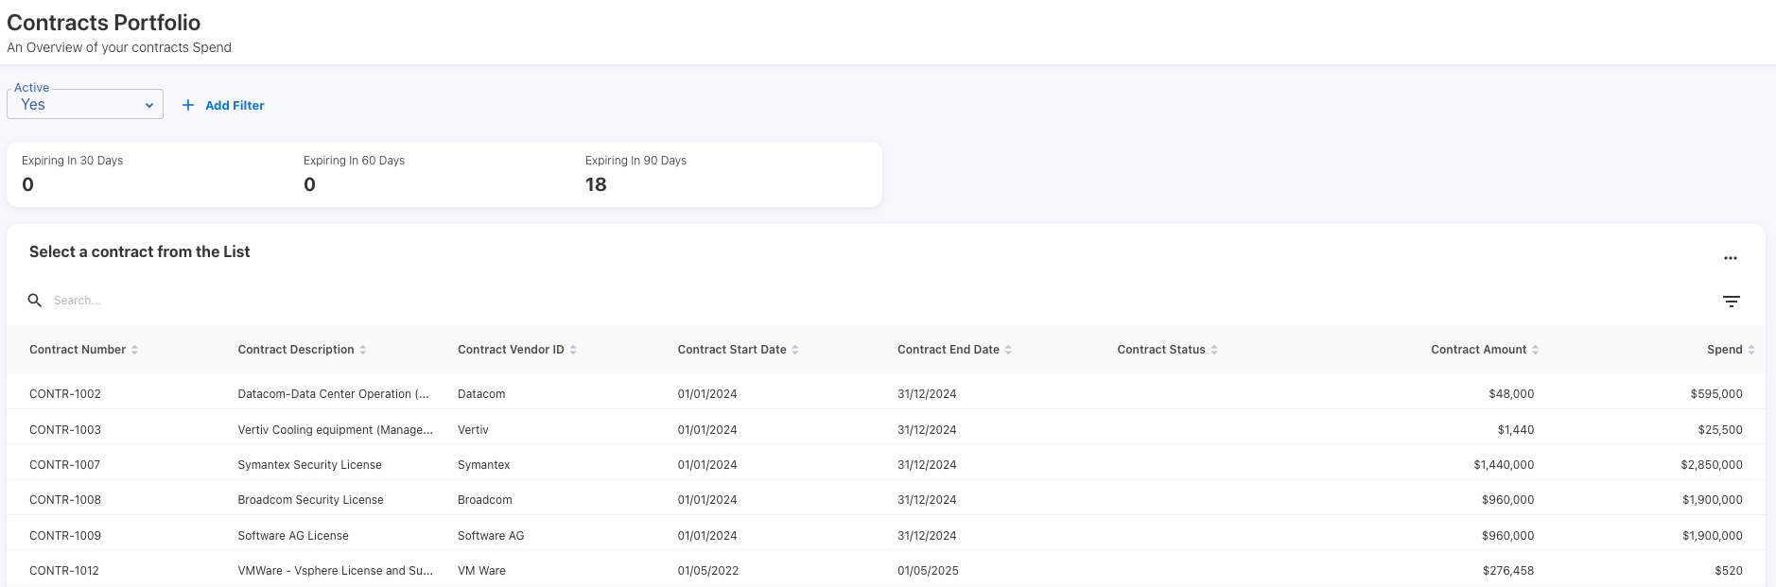Sort by Contract Start Date arrows
The width and height of the screenshot is (1776, 587).
point(795,350)
